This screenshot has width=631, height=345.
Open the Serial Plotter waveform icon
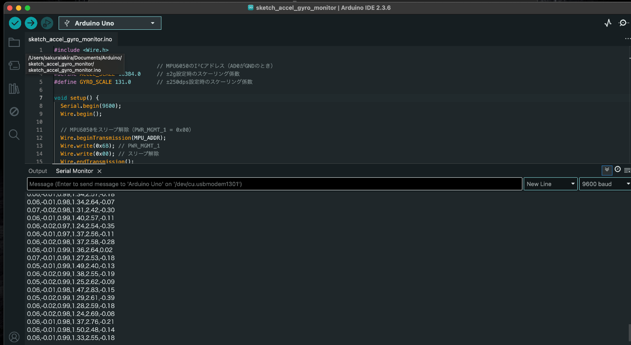(608, 23)
